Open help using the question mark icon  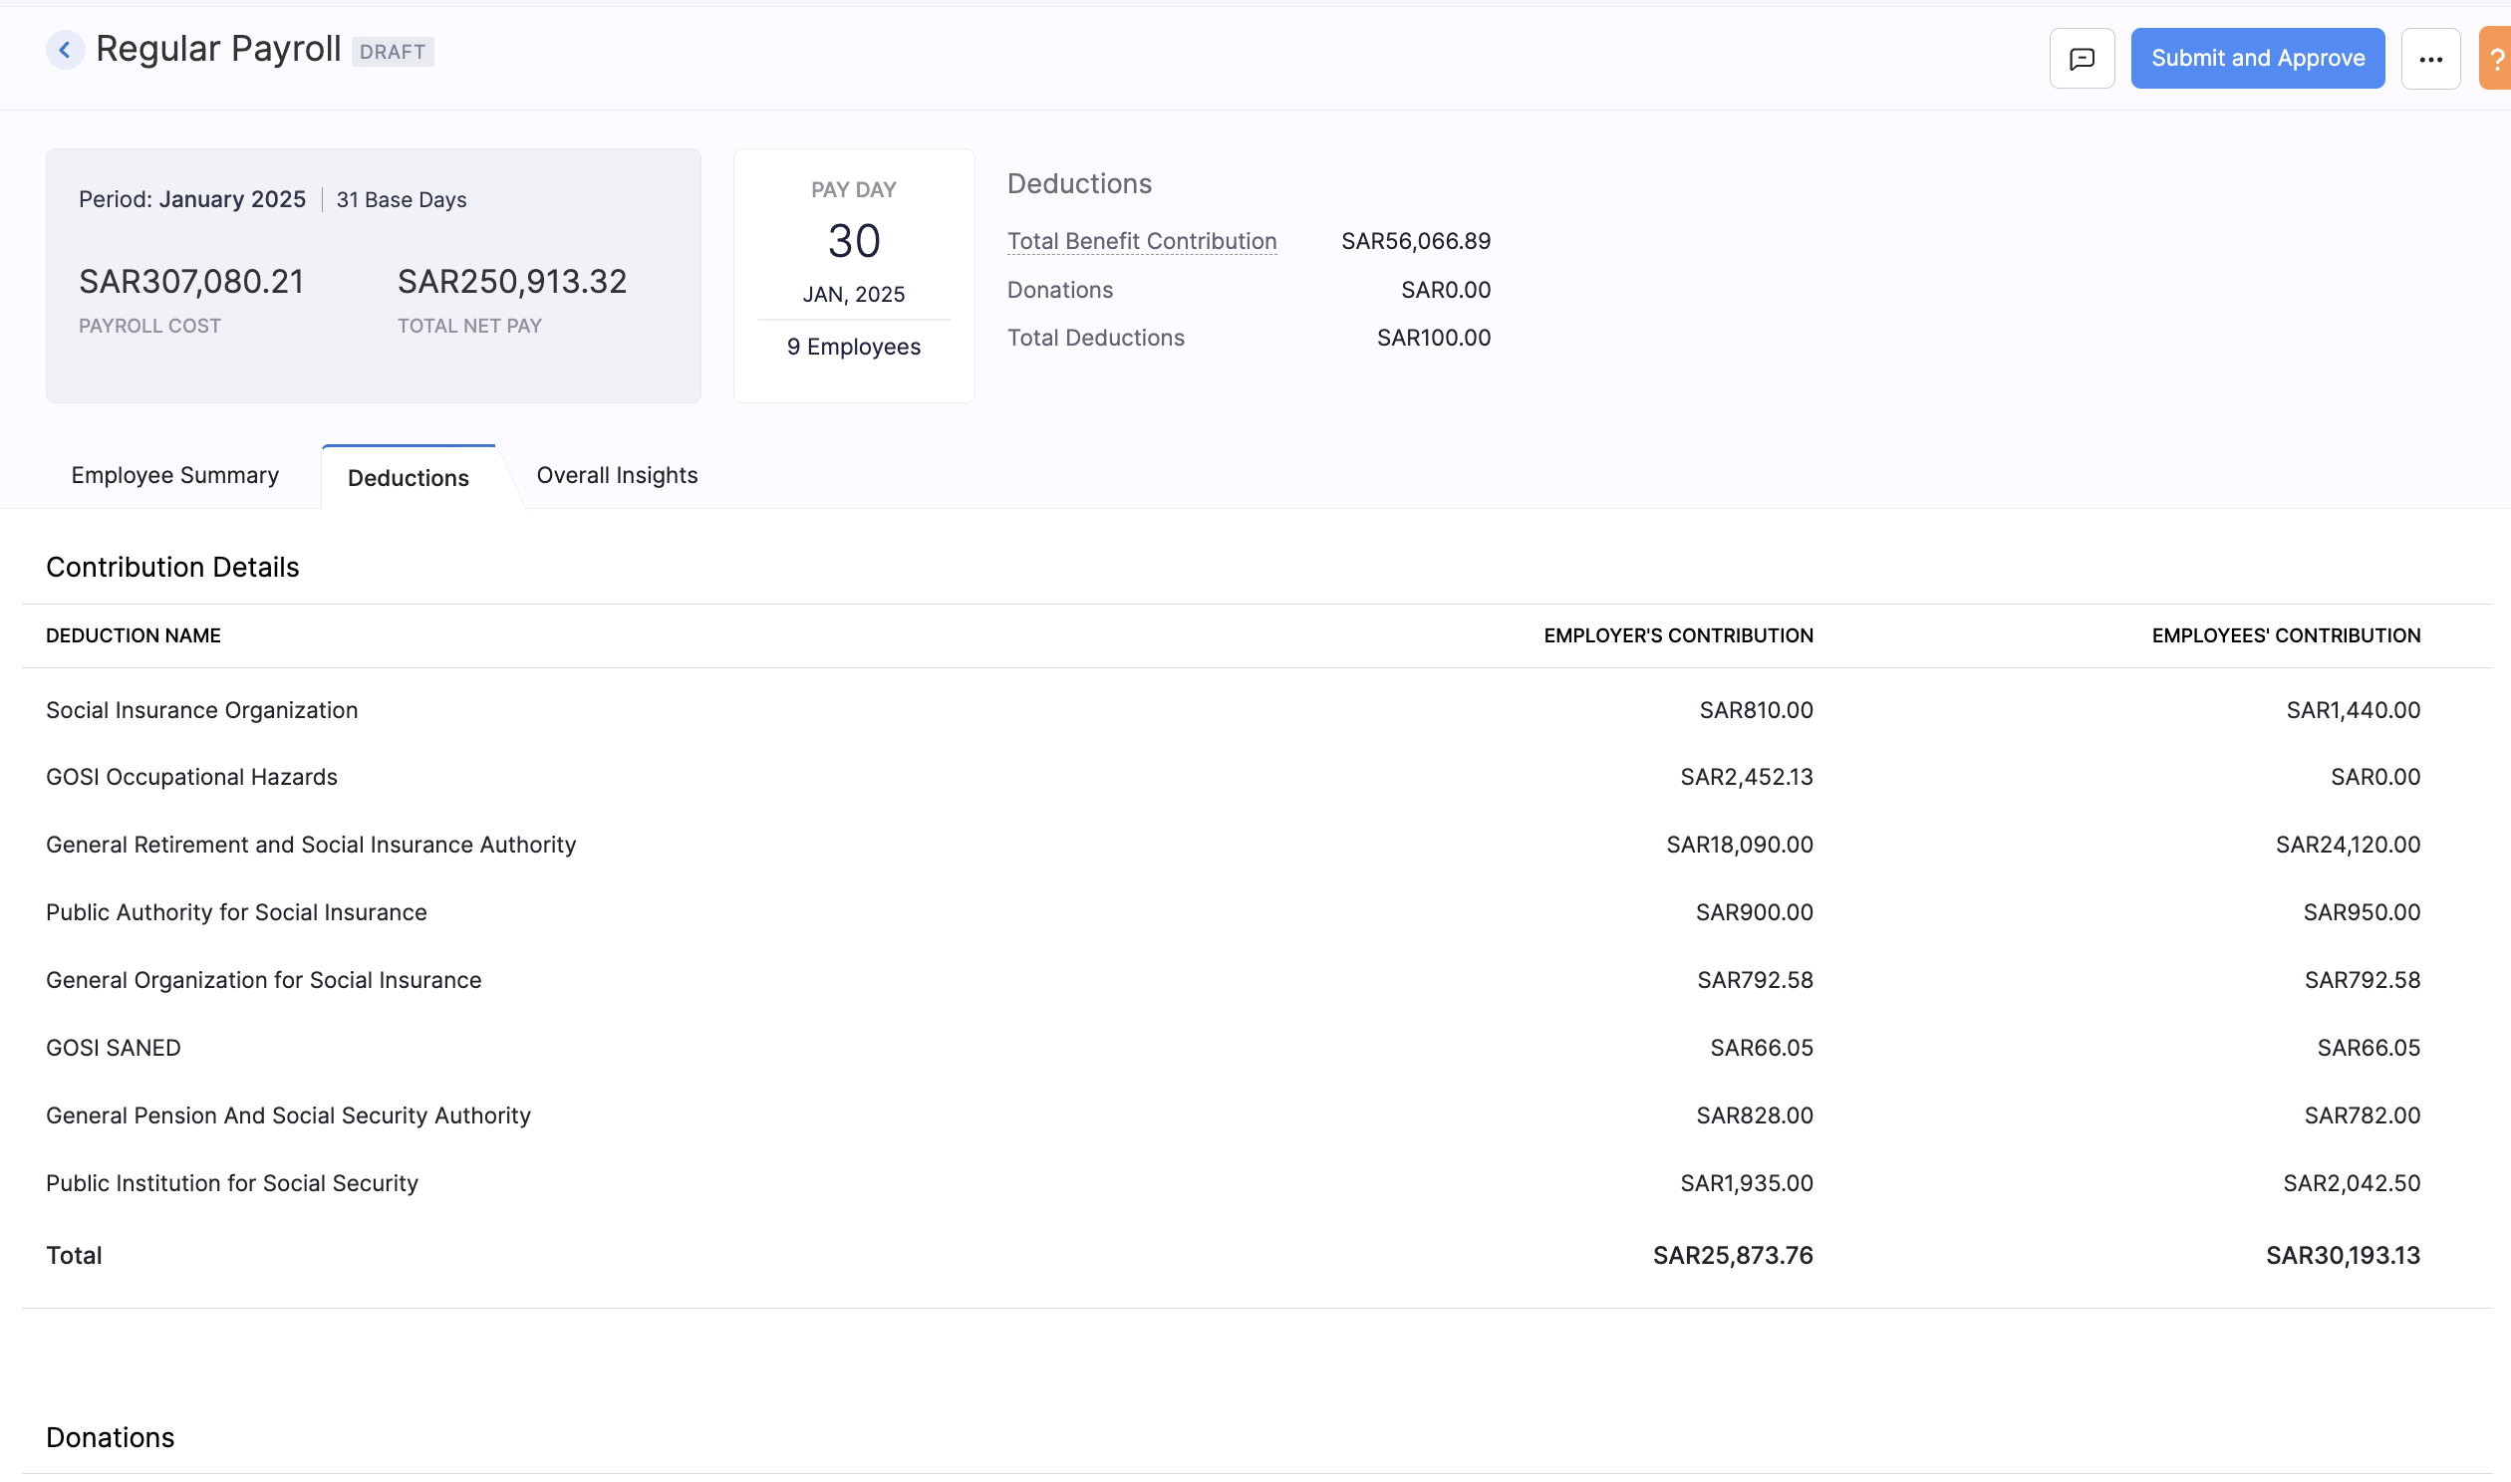pos(2497,58)
